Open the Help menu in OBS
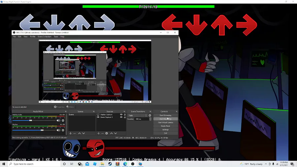 (x=62, y=37)
